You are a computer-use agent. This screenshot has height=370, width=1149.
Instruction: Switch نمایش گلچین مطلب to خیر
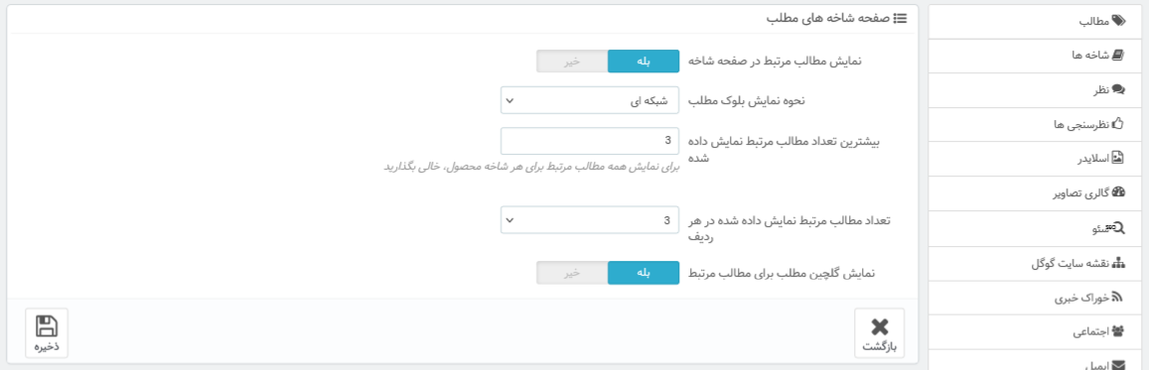click(572, 273)
